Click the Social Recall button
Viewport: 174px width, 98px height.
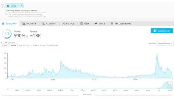pos(162,31)
